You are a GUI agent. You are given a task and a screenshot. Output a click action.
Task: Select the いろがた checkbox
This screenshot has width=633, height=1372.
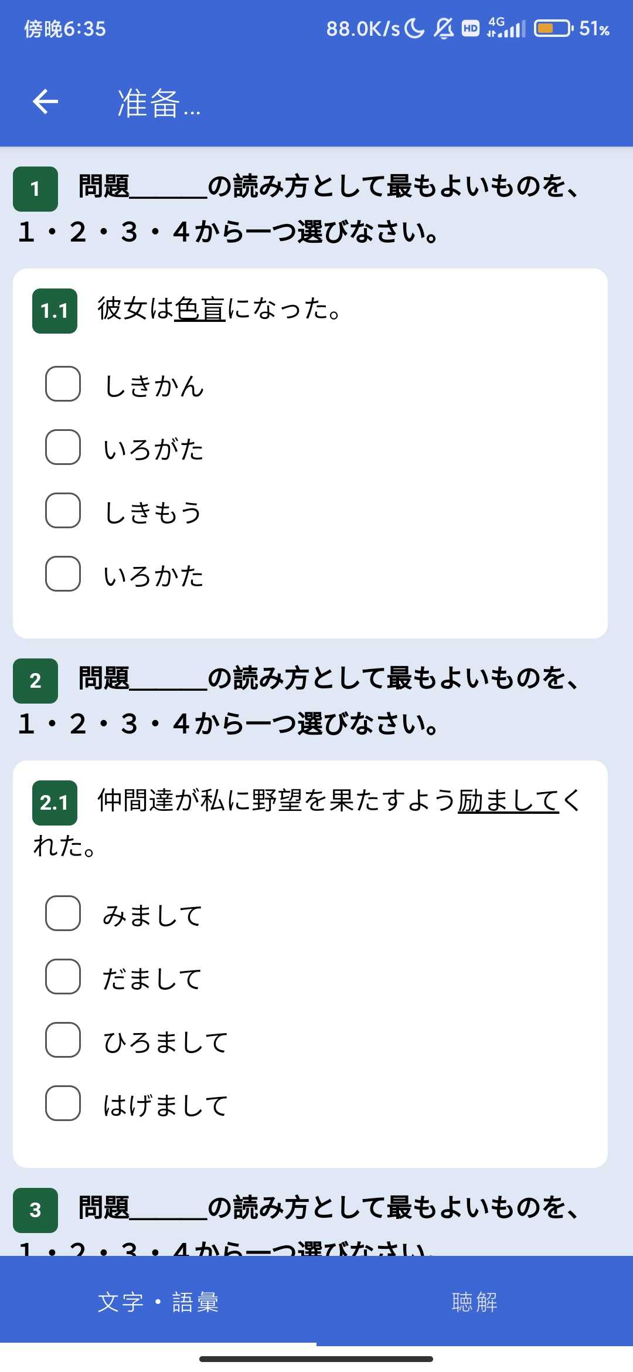click(x=63, y=447)
